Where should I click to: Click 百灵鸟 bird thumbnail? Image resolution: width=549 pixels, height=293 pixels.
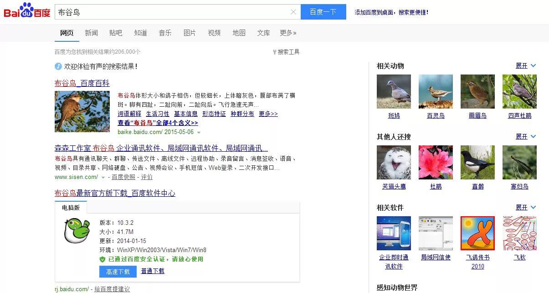click(x=436, y=92)
